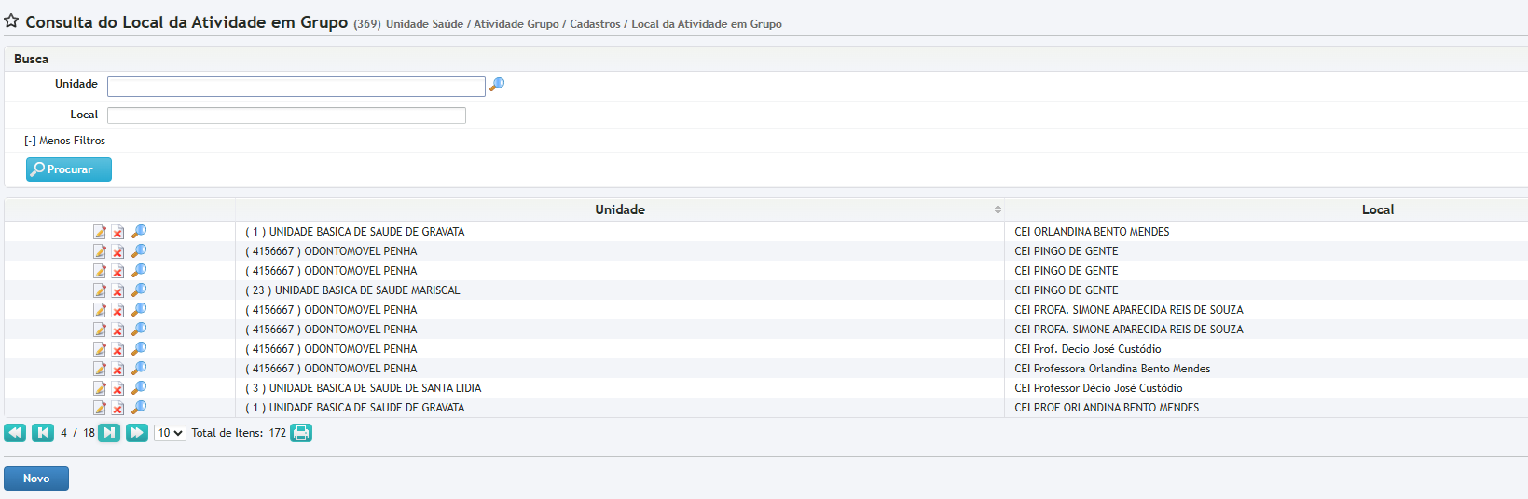Click the favorite star icon beside page title
The height and width of the screenshot is (499, 1528).
11,21
